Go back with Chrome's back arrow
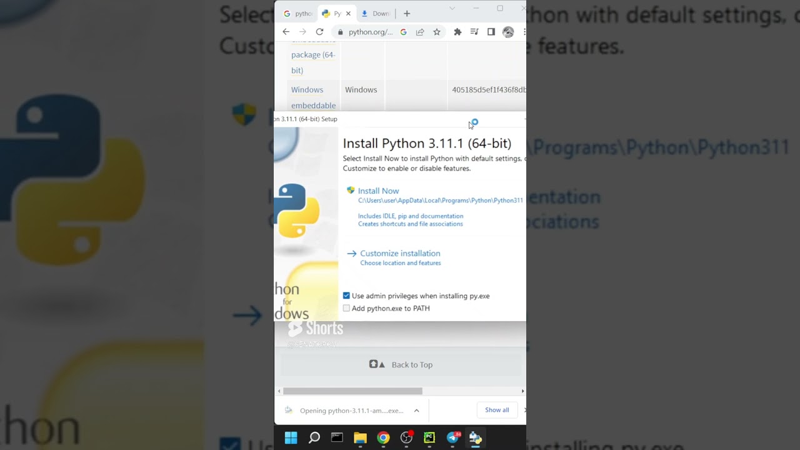Viewport: 800px width, 450px height. (x=286, y=32)
